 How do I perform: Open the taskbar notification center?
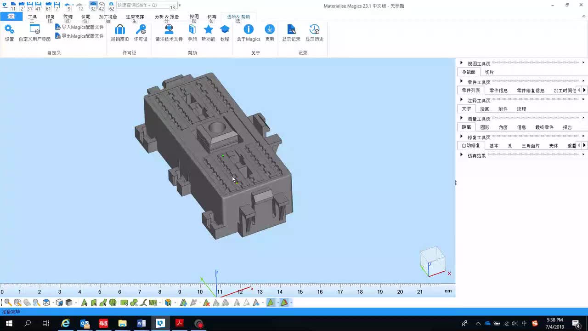[x=576, y=323]
